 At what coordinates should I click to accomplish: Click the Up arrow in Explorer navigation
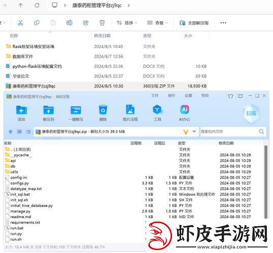coord(20,6)
